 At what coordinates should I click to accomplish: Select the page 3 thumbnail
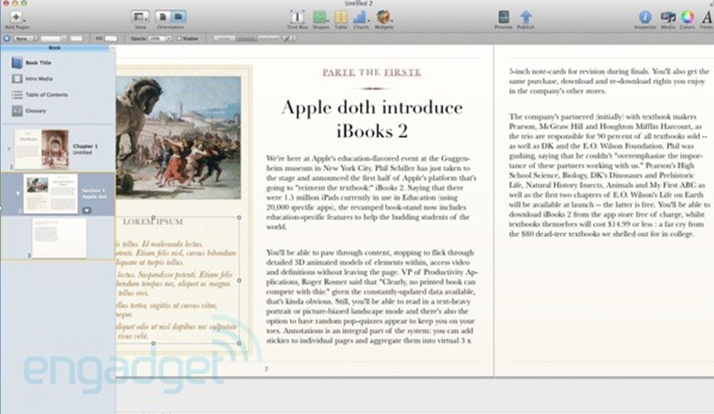59,238
